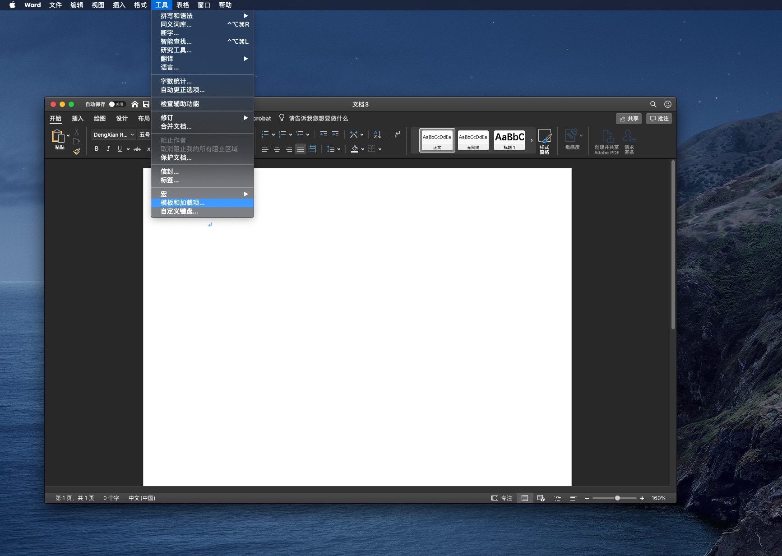Switch to outline view icon

(558, 498)
